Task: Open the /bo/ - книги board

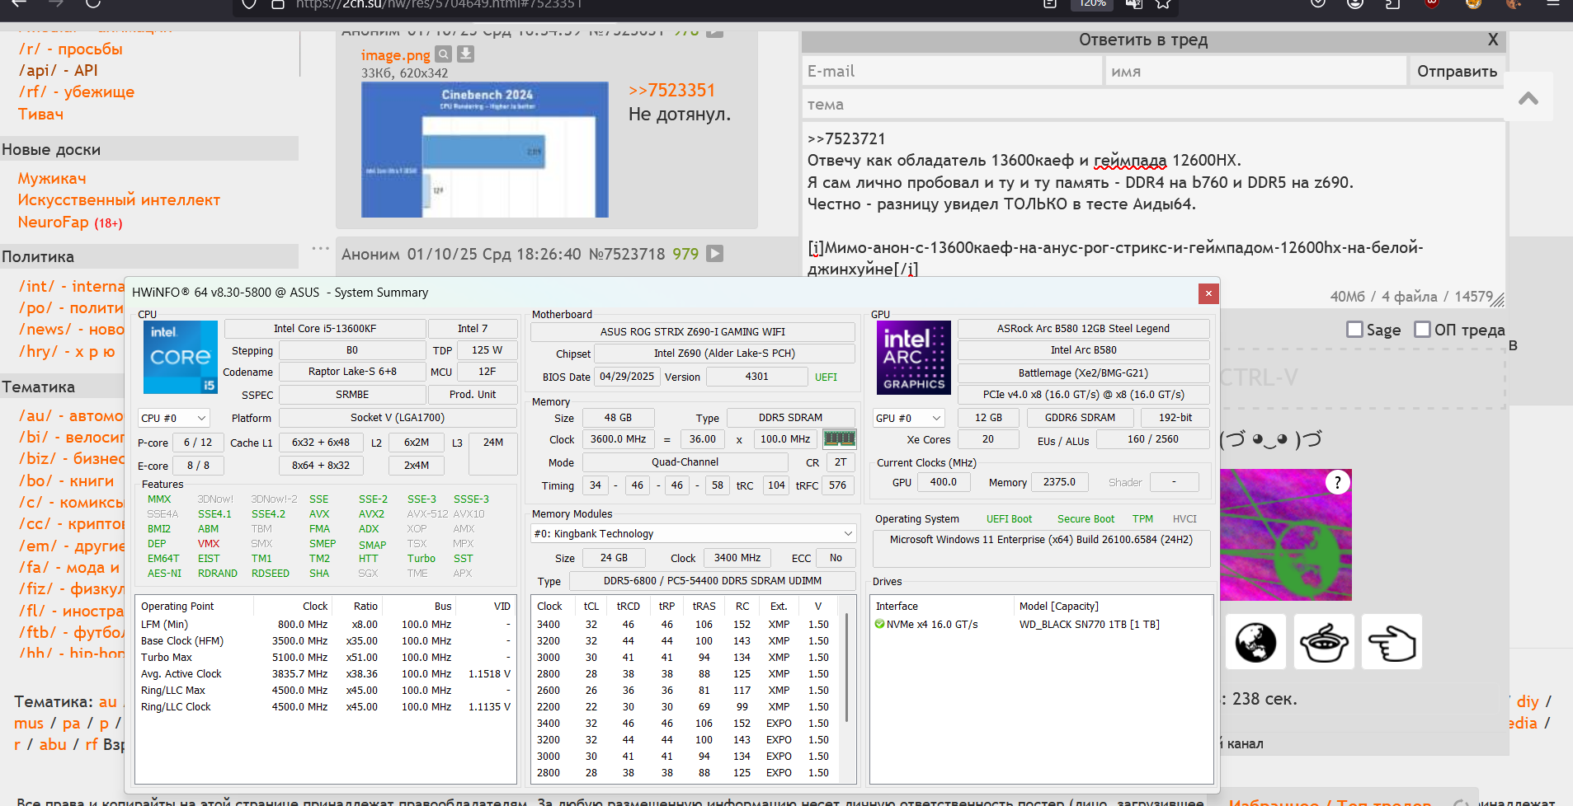Action: (66, 480)
